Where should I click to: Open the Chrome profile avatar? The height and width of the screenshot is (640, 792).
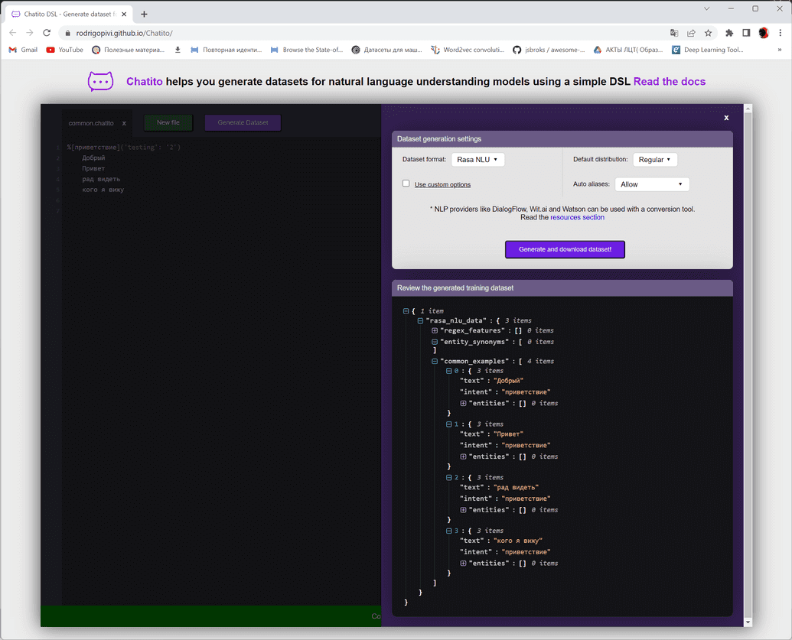click(763, 33)
